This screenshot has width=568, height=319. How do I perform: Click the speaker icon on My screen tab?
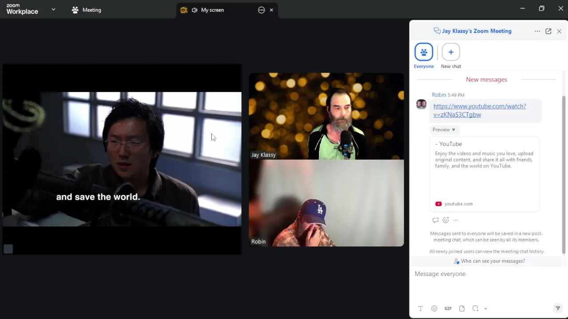pos(194,10)
